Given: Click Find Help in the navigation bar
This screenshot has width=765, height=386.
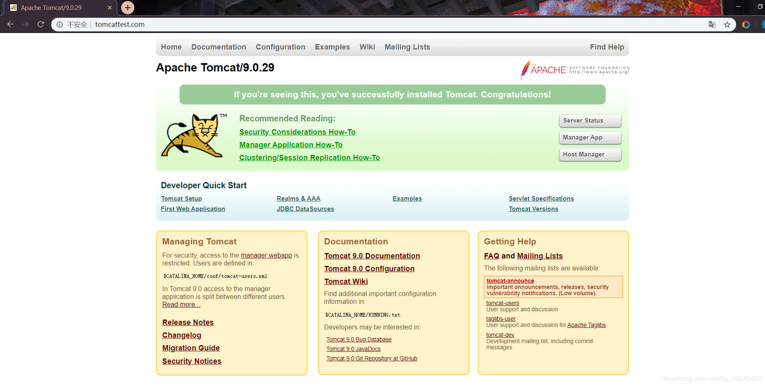Looking at the screenshot, I should (607, 47).
